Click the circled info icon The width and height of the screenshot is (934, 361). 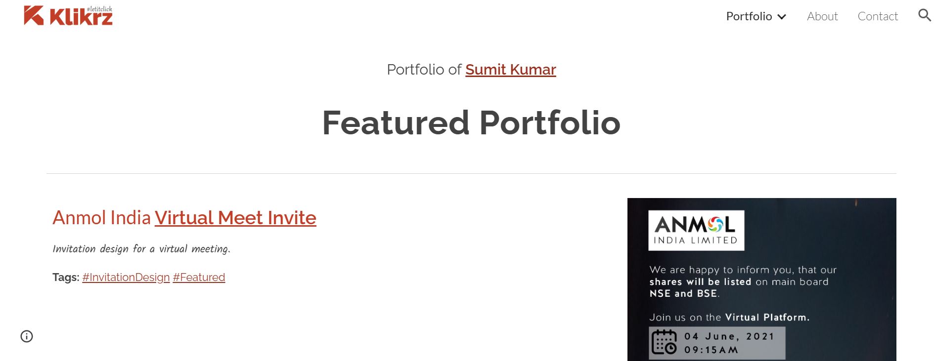[x=27, y=336]
